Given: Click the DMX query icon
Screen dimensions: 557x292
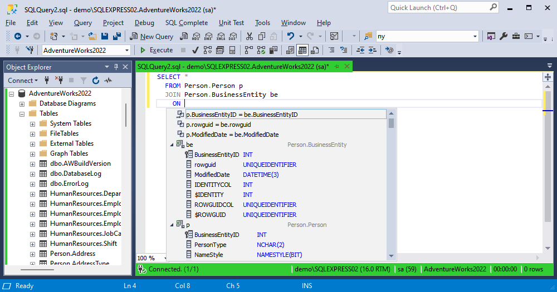Looking at the screenshot, I should click(208, 36).
